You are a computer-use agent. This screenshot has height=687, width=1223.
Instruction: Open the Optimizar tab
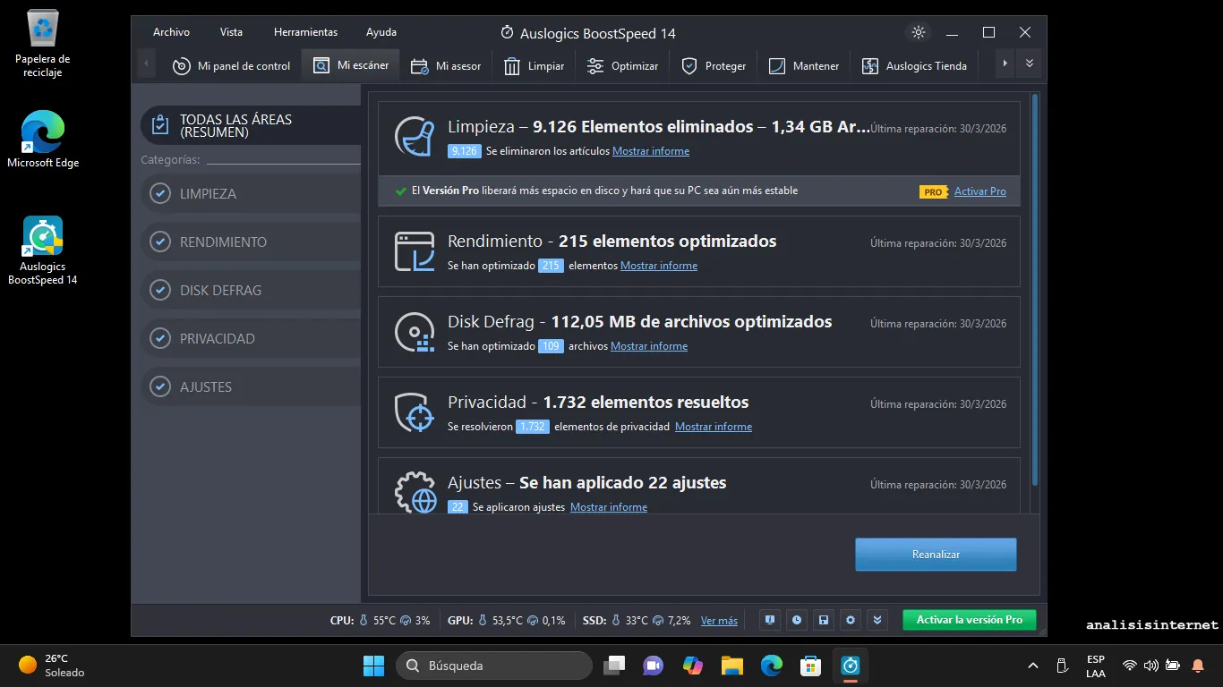622,65
